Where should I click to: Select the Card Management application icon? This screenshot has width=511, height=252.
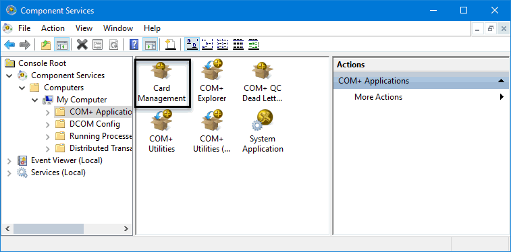click(x=162, y=83)
